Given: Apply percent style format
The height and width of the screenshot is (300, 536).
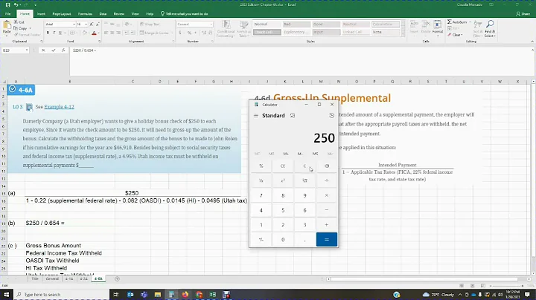Looking at the screenshot, I should [x=189, y=33].
